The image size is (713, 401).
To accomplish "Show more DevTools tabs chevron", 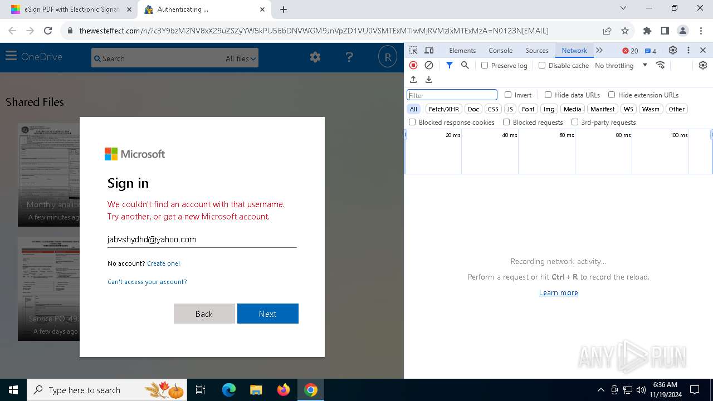I will click(599, 50).
